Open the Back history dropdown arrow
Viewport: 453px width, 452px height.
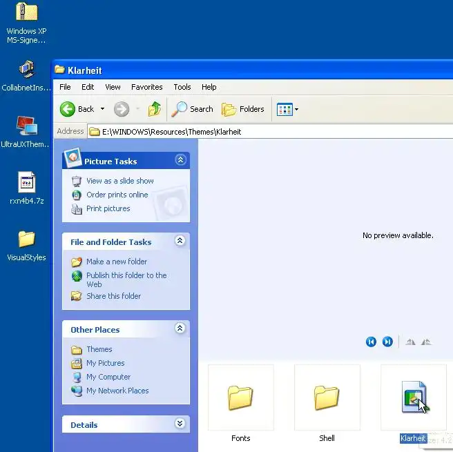(103, 109)
